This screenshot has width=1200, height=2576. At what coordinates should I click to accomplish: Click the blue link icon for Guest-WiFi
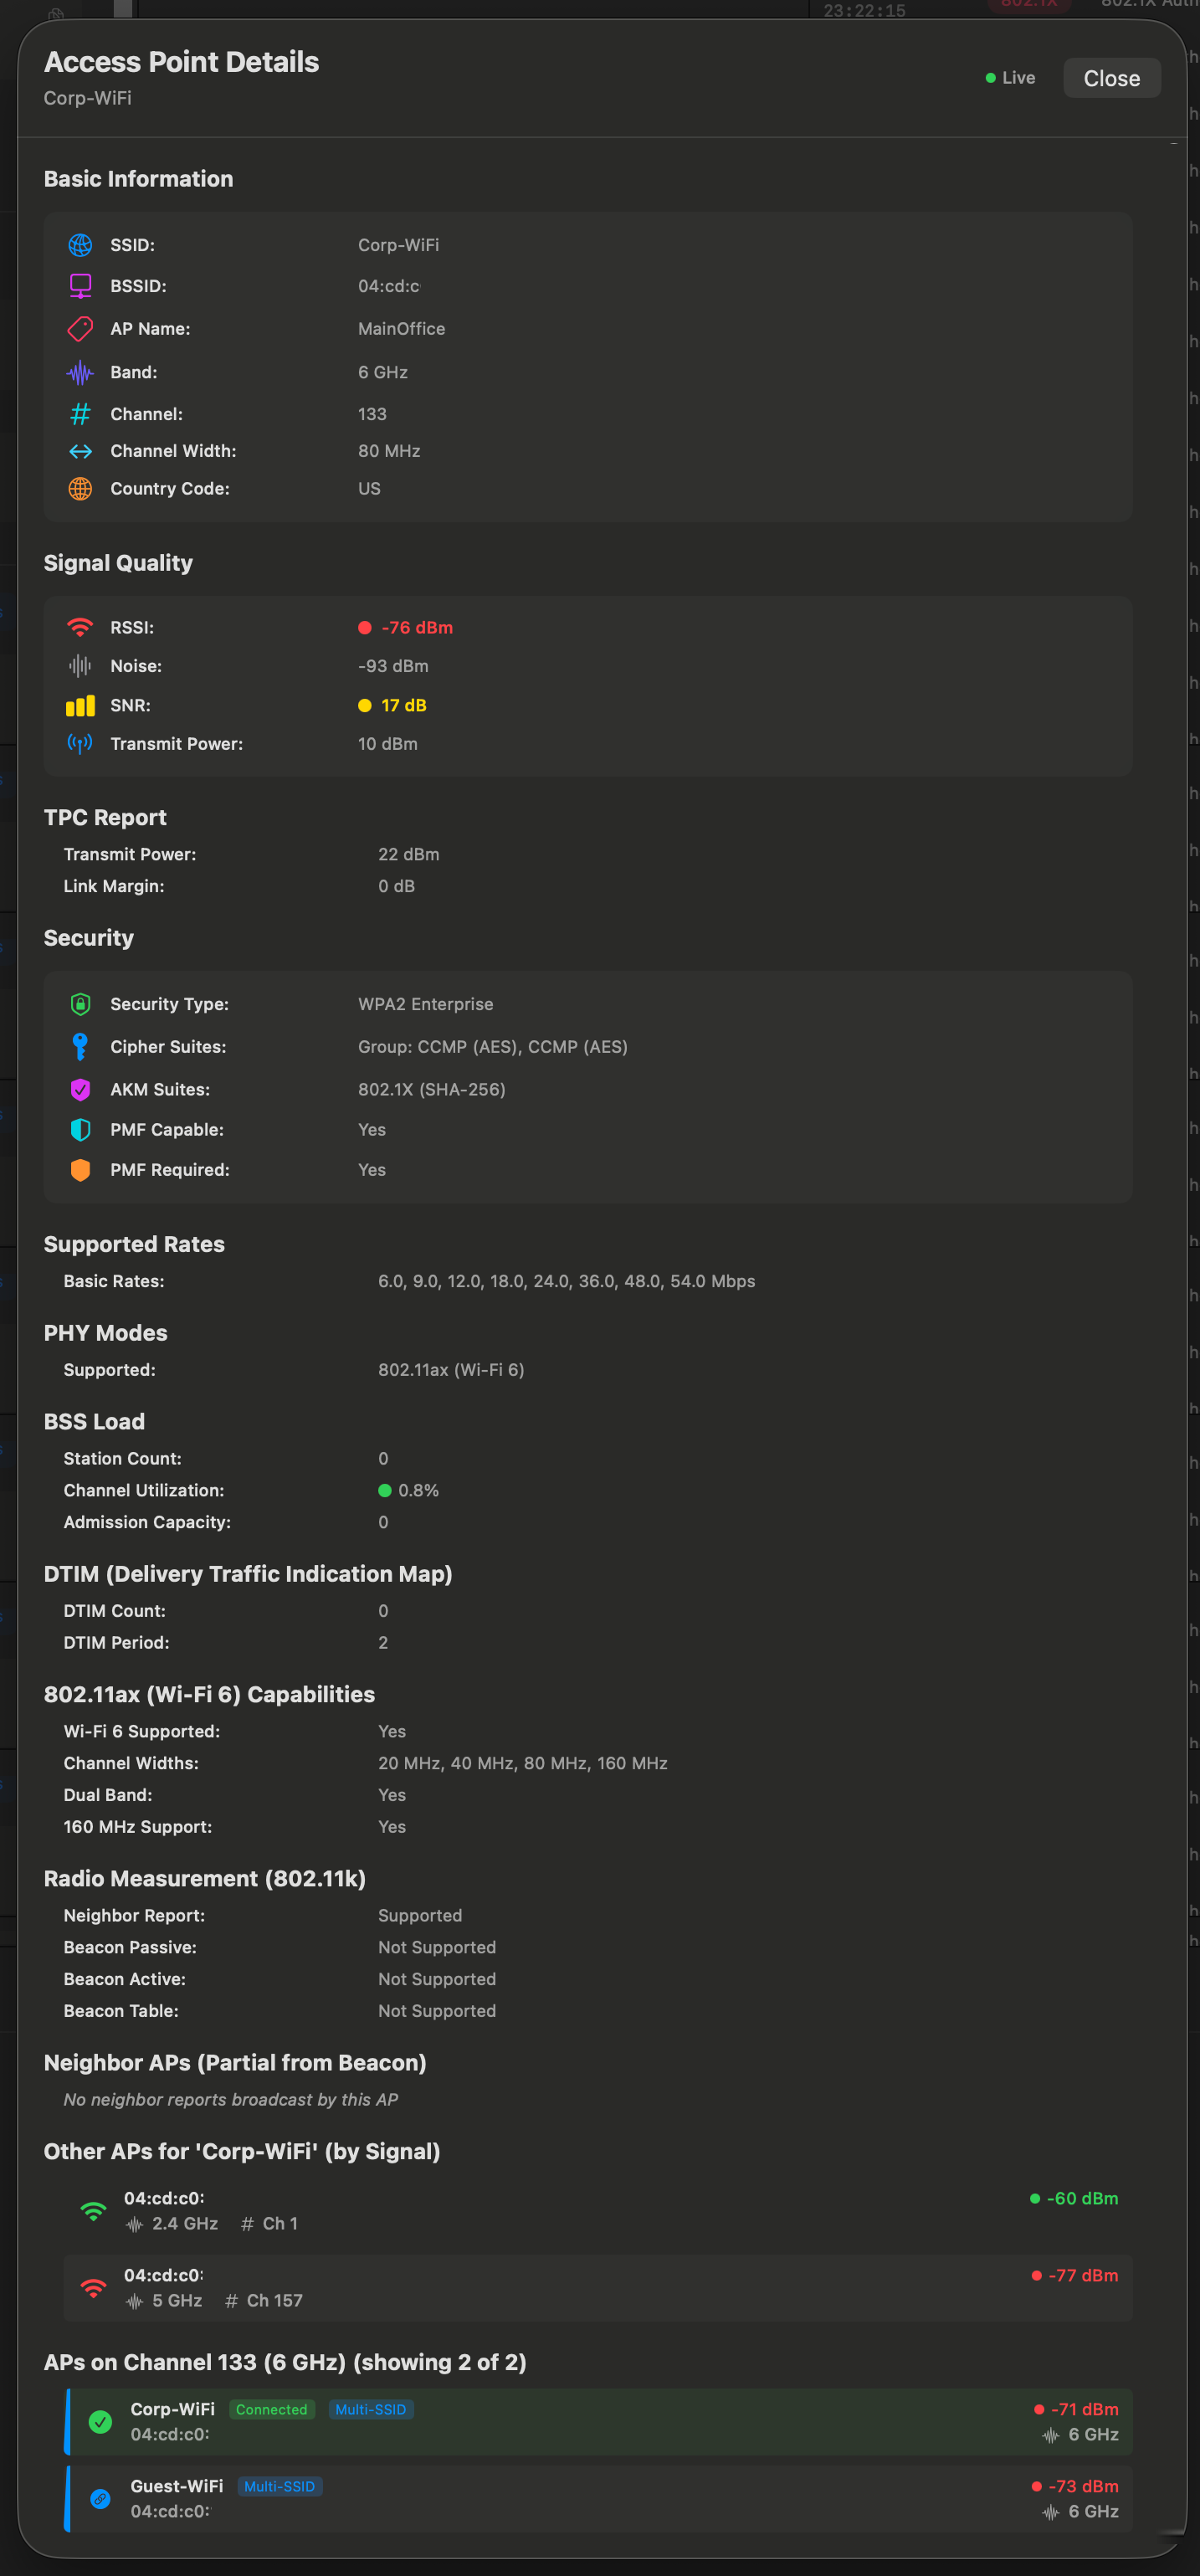(100, 2499)
